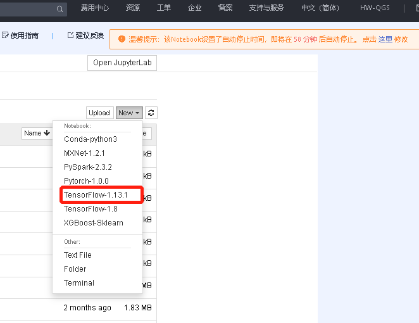Click the refresh file list icon
Screen dimensions: 419x323
[151, 113]
